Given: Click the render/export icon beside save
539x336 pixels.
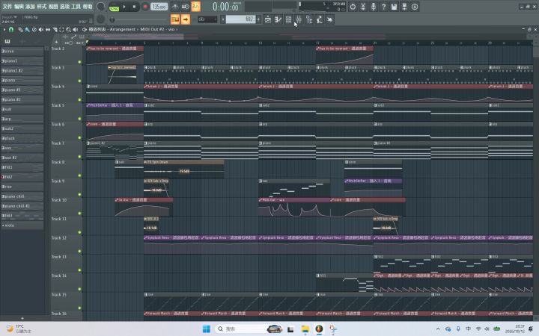Looking at the screenshot, I should (x=404, y=7).
